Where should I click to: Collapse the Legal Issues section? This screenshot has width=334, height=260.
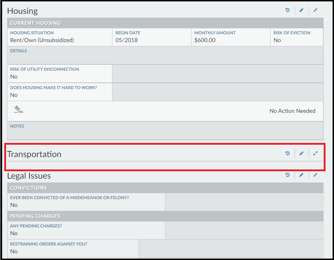(315, 175)
